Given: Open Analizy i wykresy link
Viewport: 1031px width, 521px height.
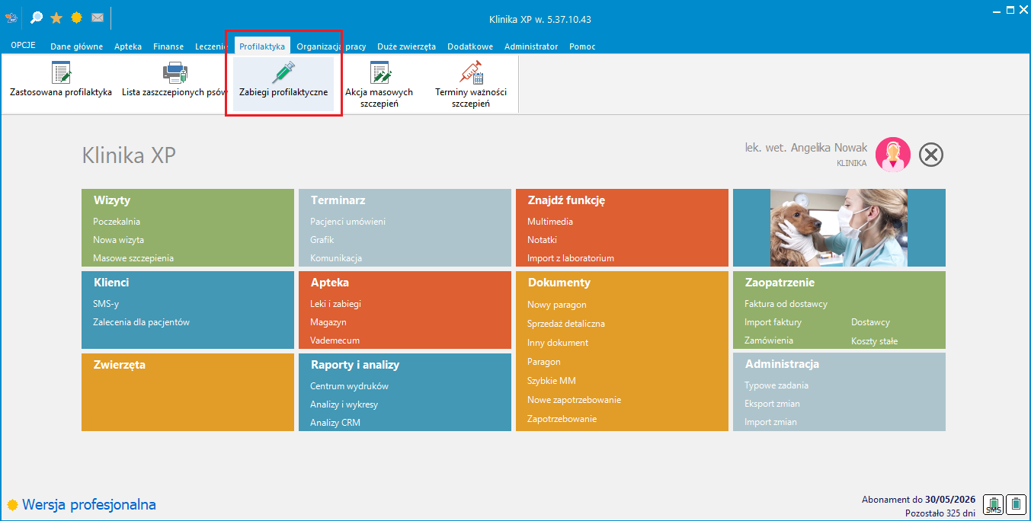Looking at the screenshot, I should [344, 404].
